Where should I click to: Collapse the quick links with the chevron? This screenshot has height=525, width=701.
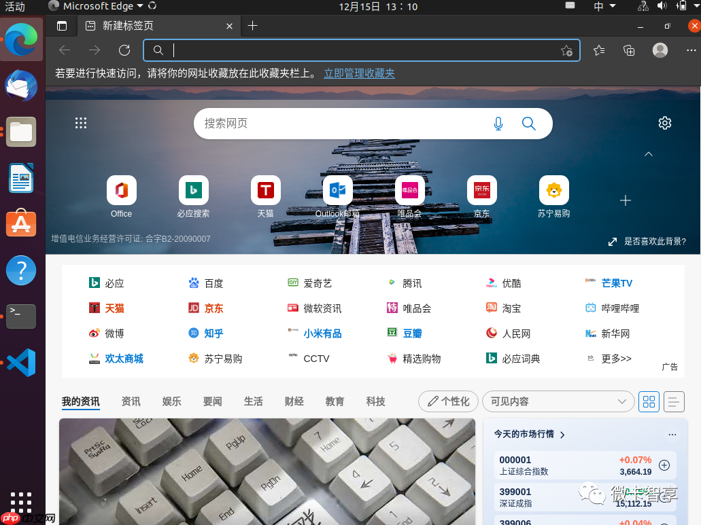[648, 154]
